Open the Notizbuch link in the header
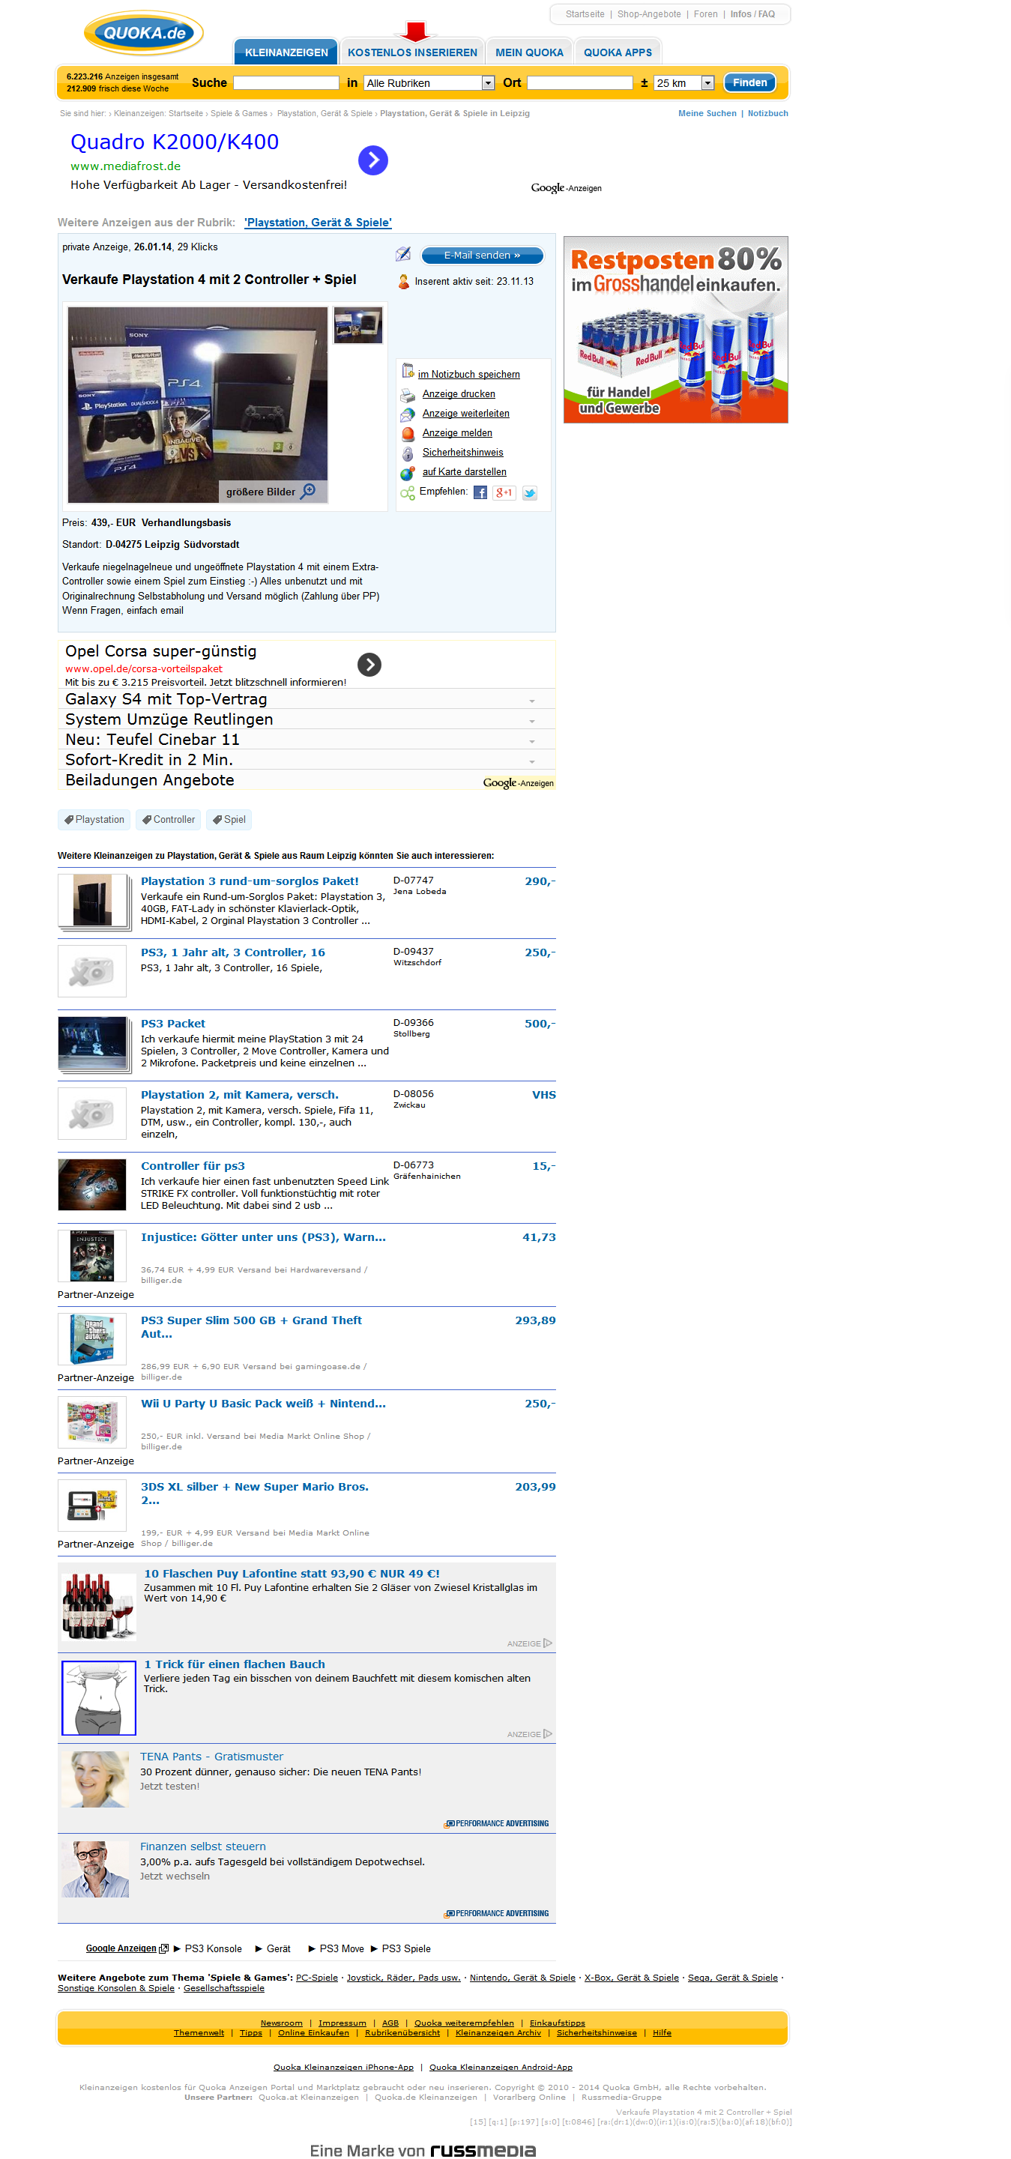Screen dimensions: 1011x2159 pyautogui.click(x=767, y=113)
